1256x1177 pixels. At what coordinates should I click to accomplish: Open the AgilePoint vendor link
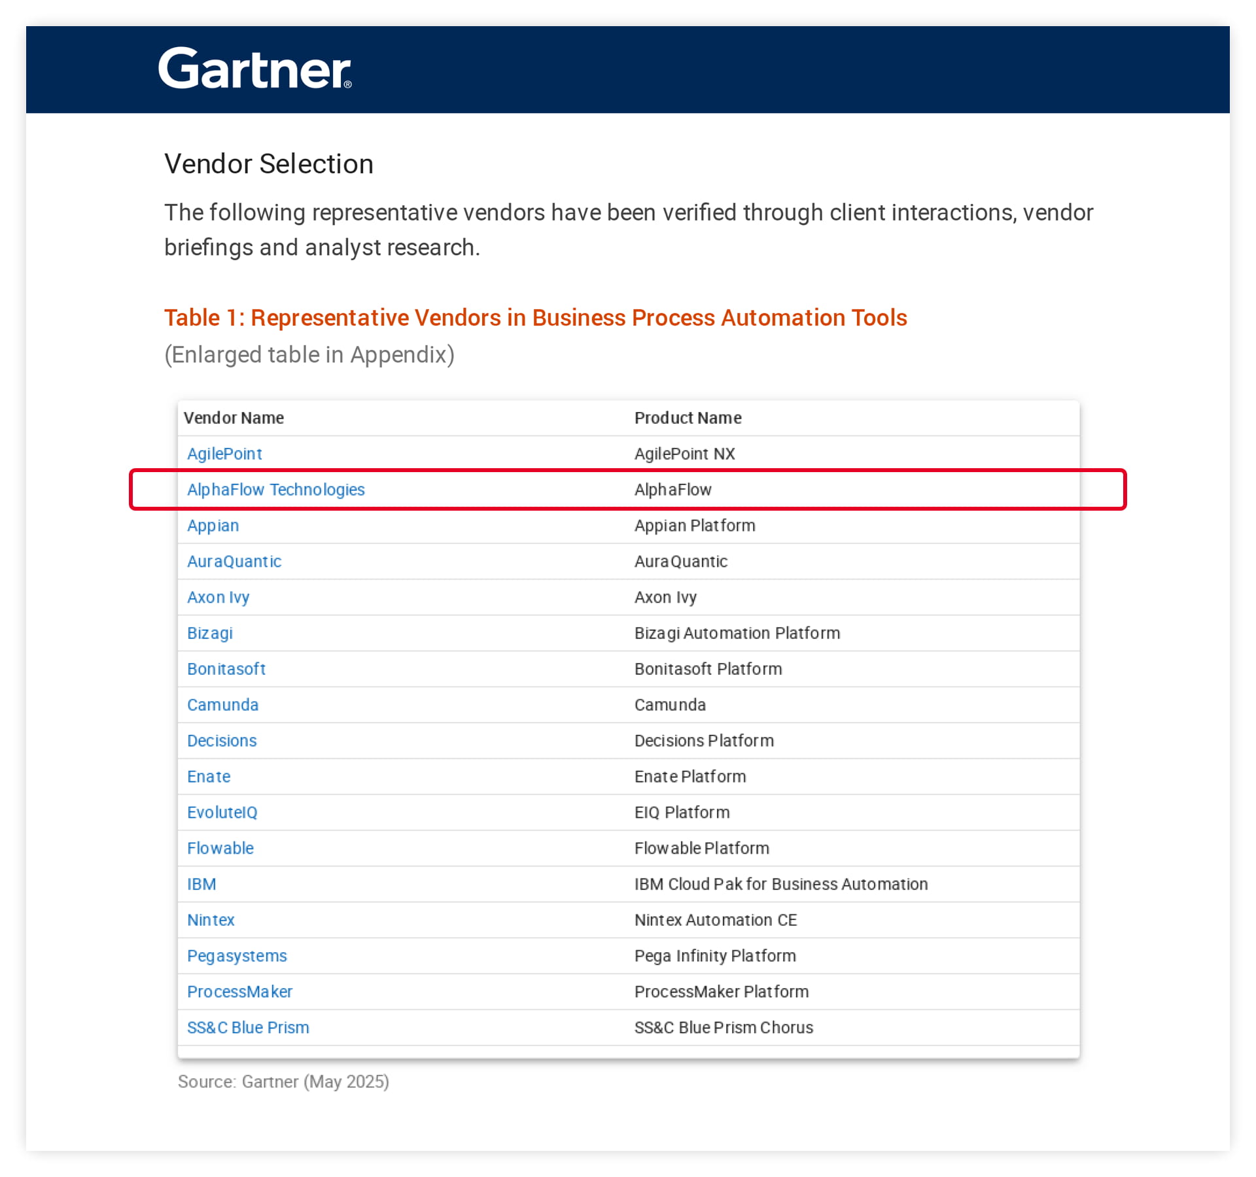224,454
